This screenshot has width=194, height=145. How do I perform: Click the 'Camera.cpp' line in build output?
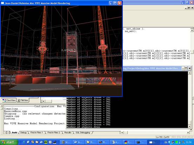point(12,116)
